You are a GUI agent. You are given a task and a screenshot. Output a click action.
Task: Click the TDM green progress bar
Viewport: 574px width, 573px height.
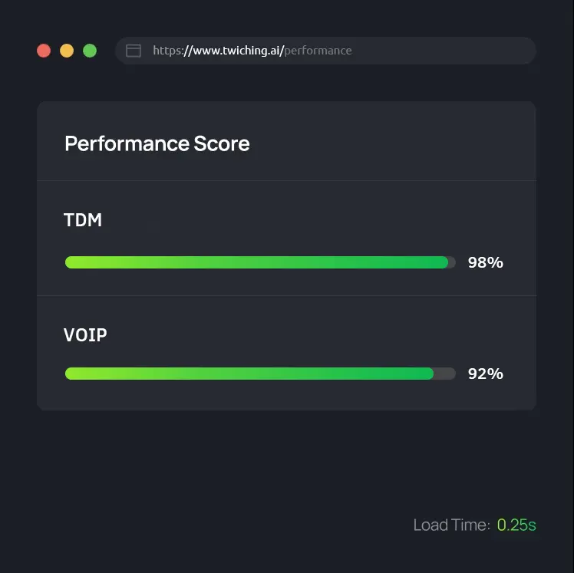click(x=256, y=262)
